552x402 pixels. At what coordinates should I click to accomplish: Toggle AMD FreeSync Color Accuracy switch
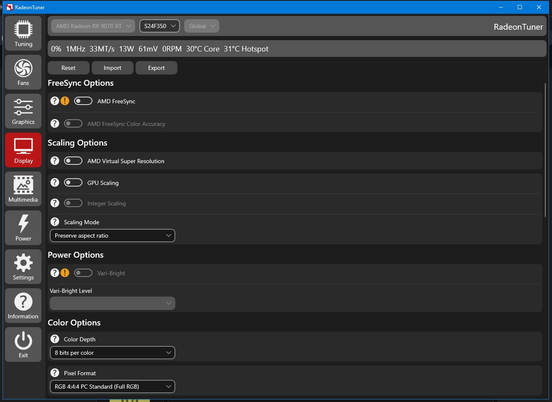point(73,123)
